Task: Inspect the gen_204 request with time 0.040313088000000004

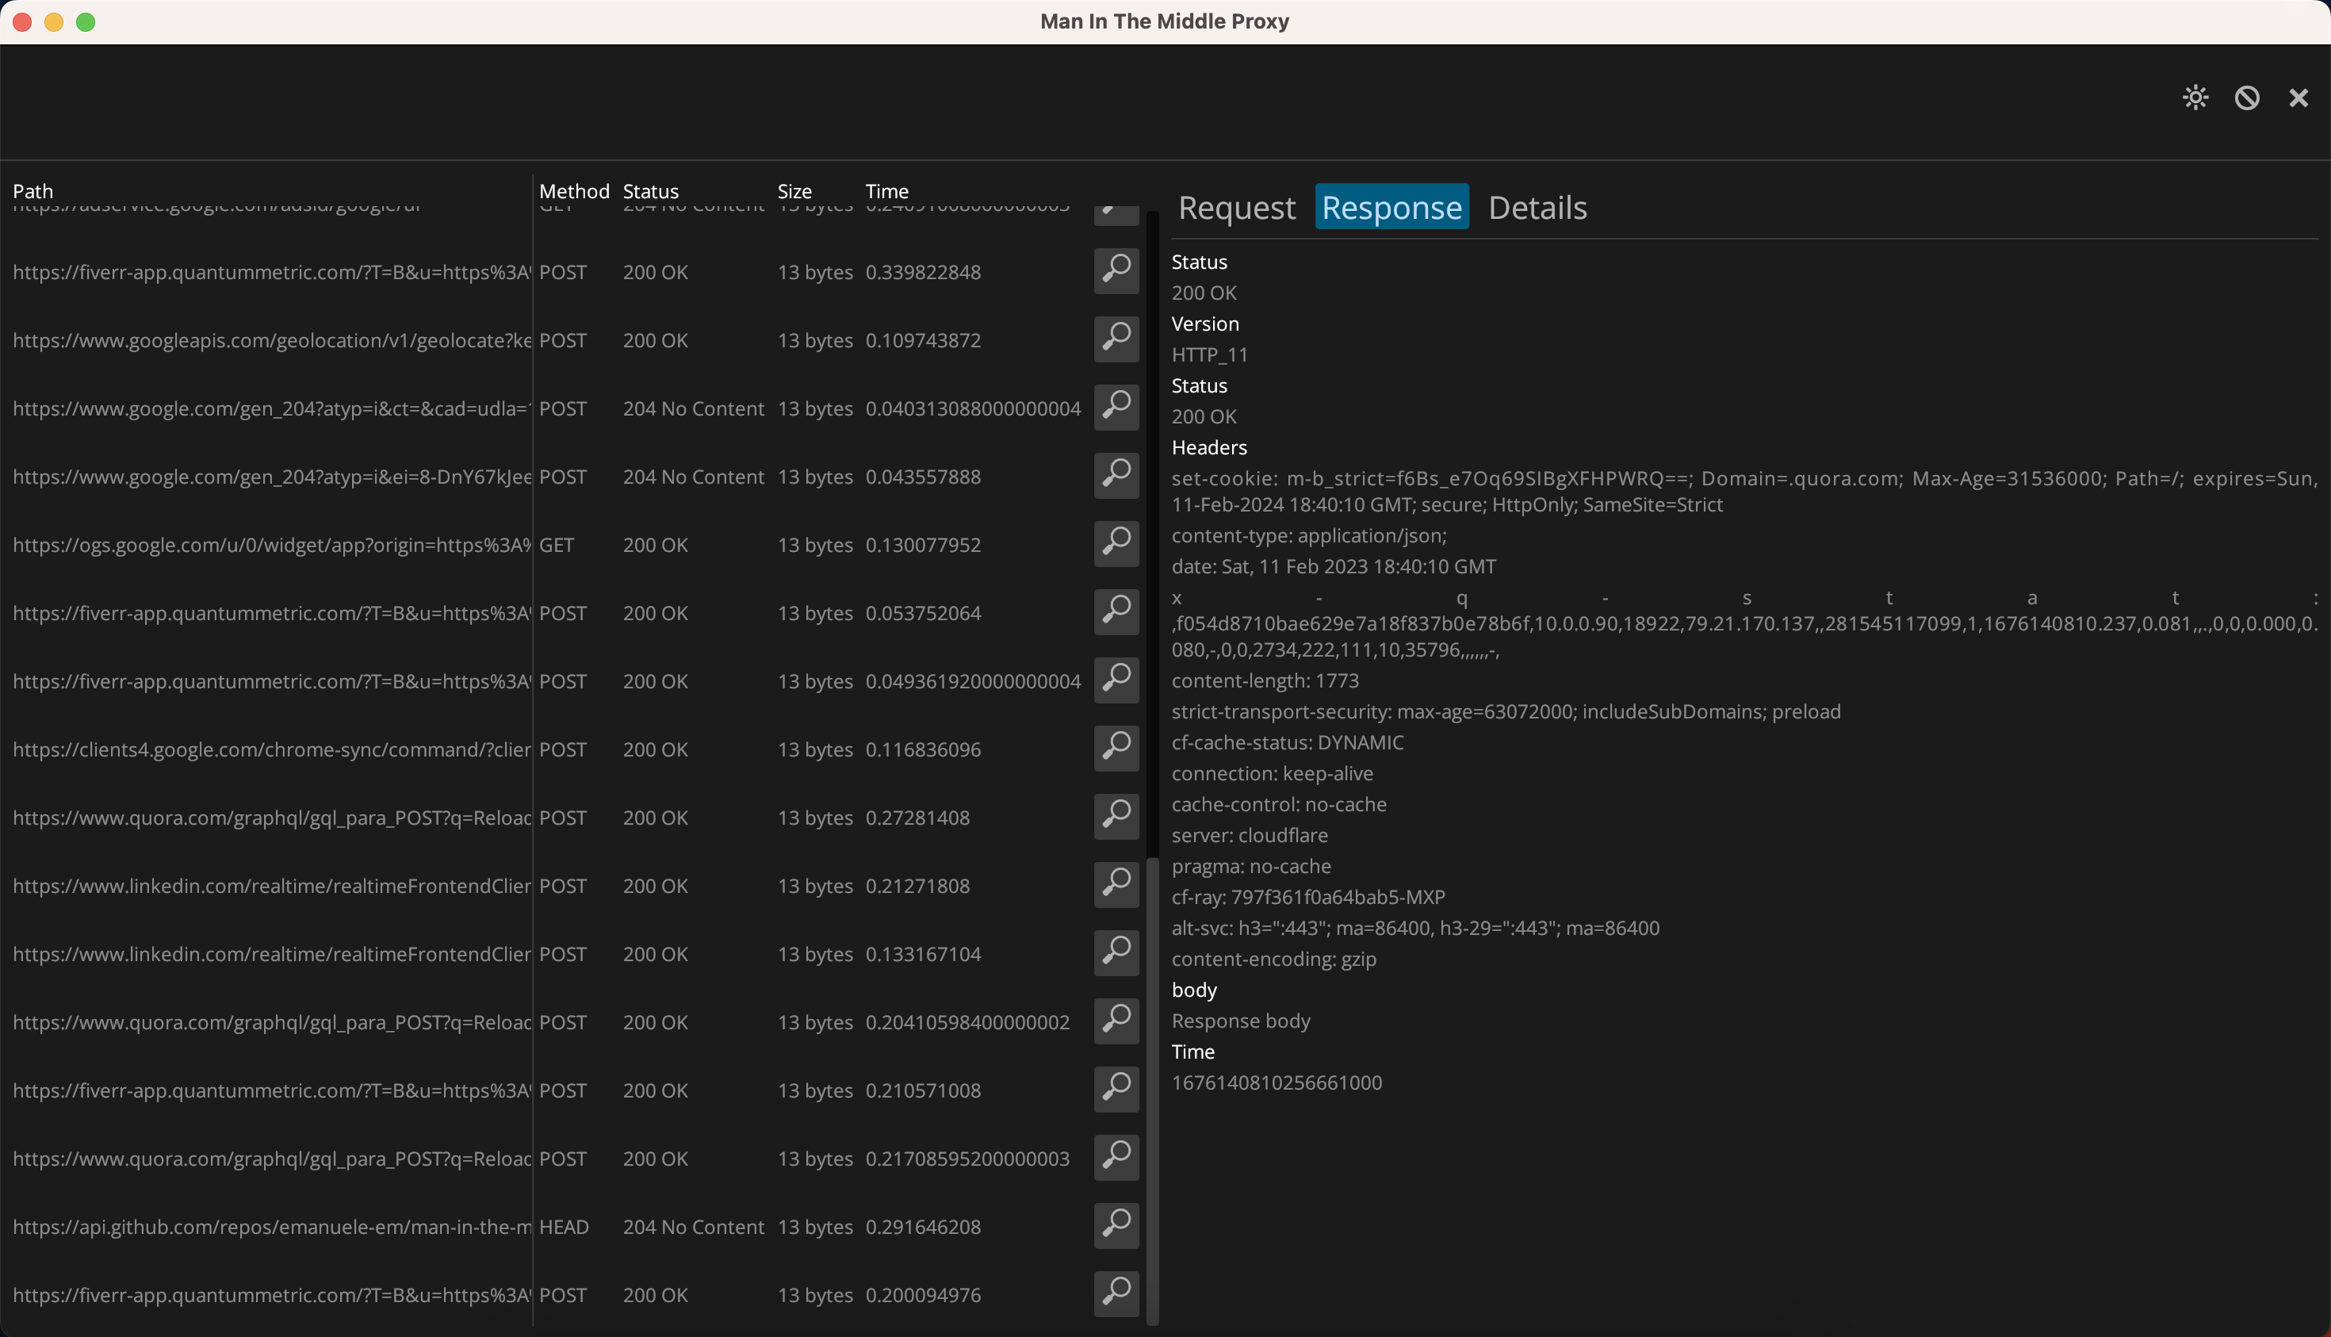Action: [1116, 407]
